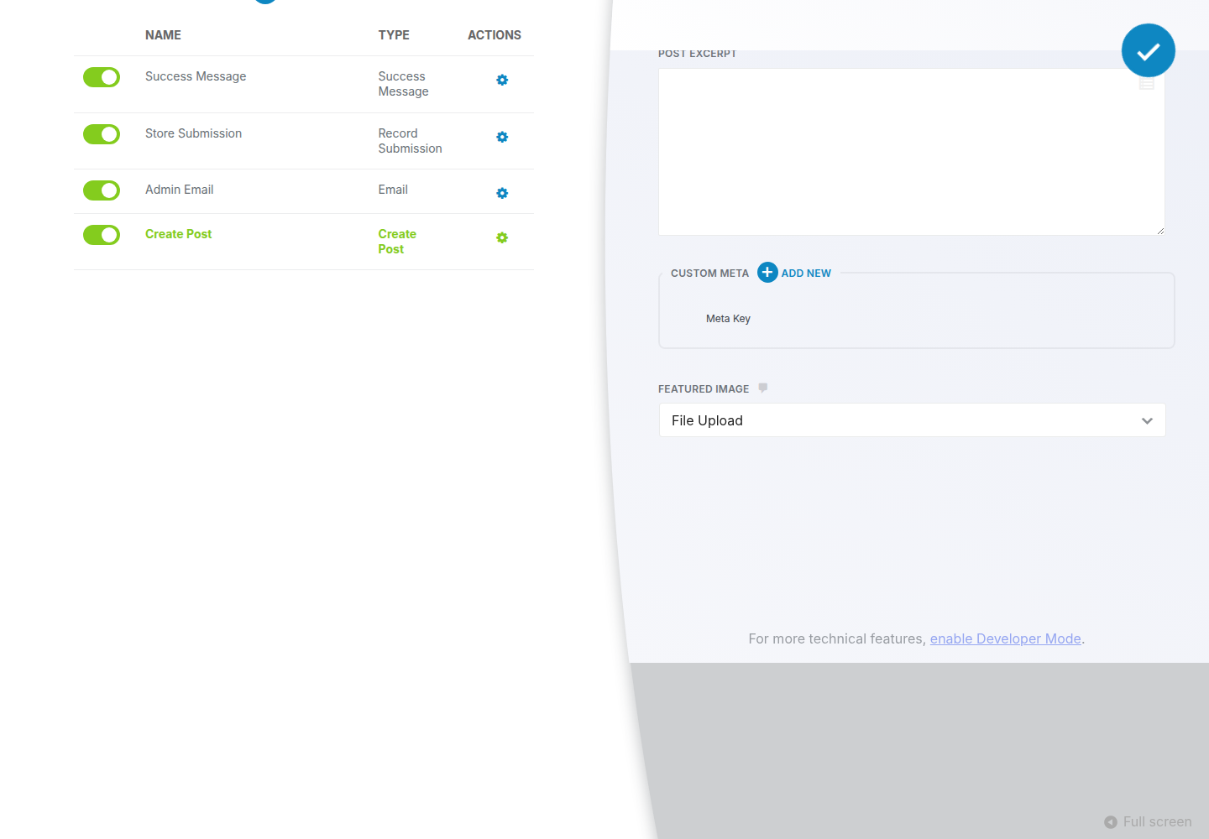Select the Success Message action name
The height and width of the screenshot is (839, 1209).
pyautogui.click(x=196, y=76)
